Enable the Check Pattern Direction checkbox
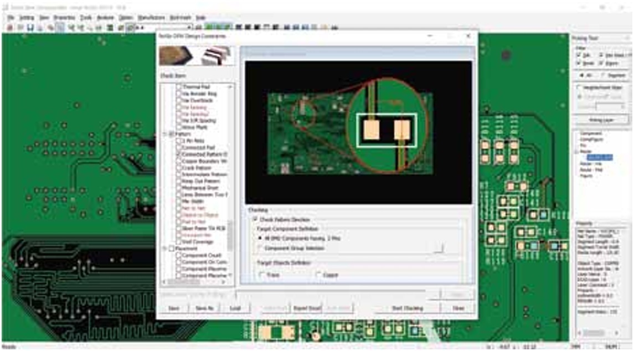 coord(255,220)
